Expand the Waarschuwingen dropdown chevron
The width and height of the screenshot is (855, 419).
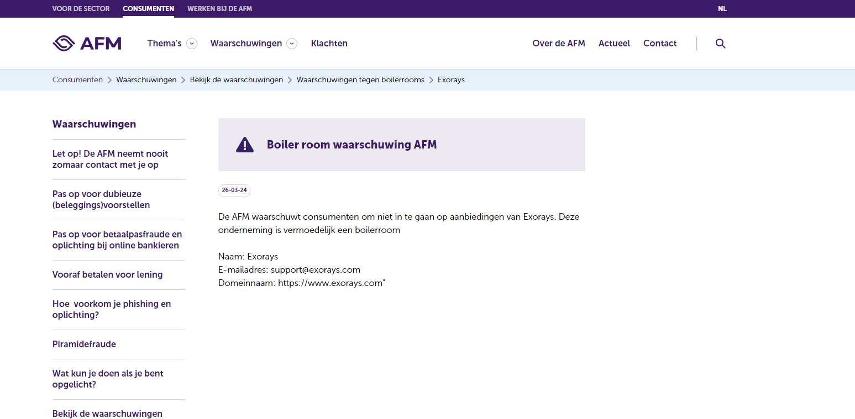292,44
